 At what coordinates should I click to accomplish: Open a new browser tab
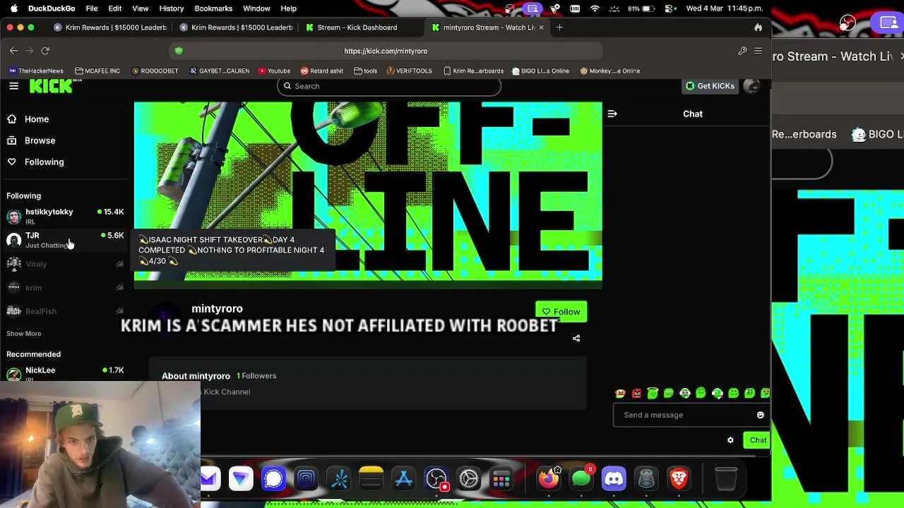click(559, 28)
